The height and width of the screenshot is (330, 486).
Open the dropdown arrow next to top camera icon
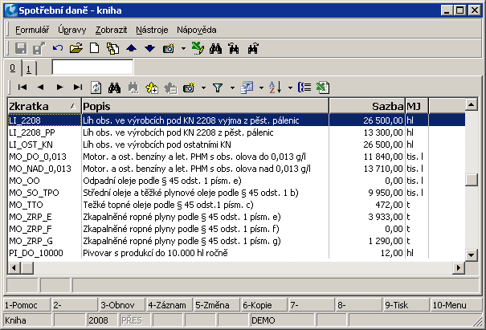183,49
